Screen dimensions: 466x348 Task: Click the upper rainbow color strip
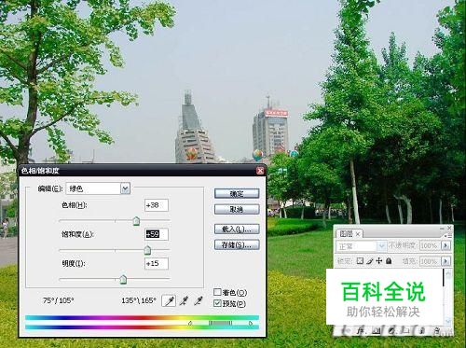tap(142, 317)
